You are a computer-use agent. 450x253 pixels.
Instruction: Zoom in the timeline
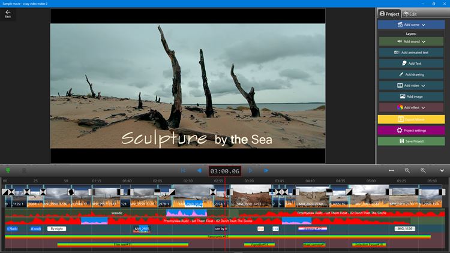coord(423,170)
